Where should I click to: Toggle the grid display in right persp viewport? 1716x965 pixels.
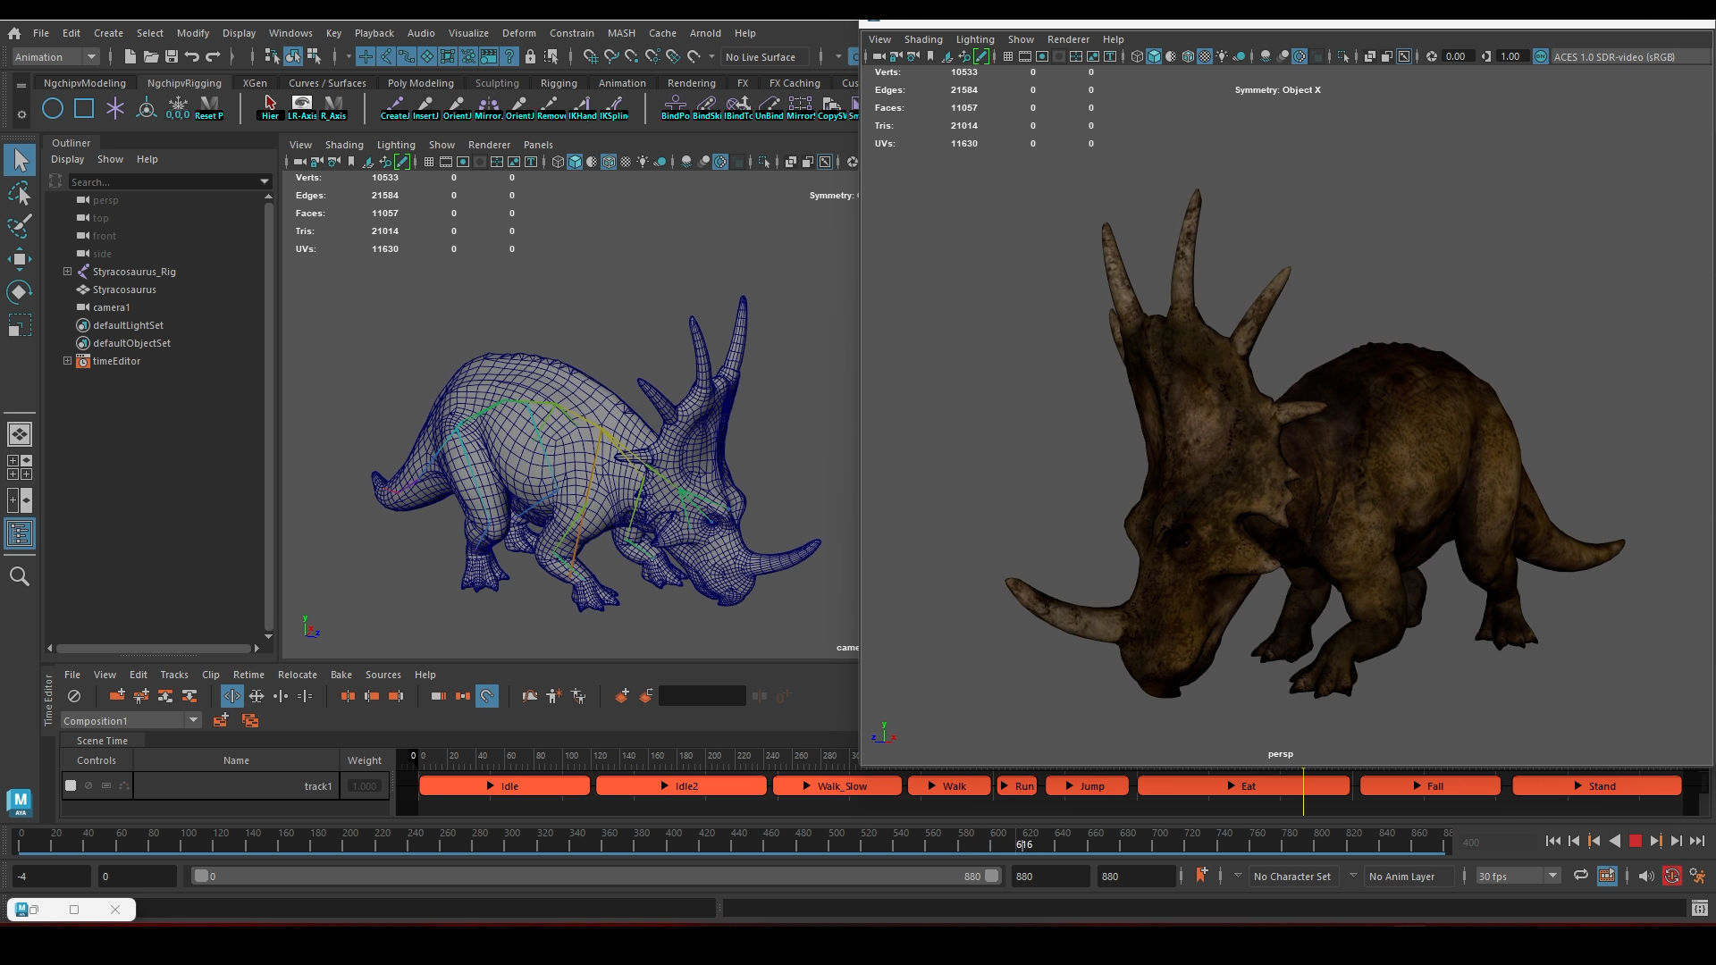click(x=1008, y=56)
